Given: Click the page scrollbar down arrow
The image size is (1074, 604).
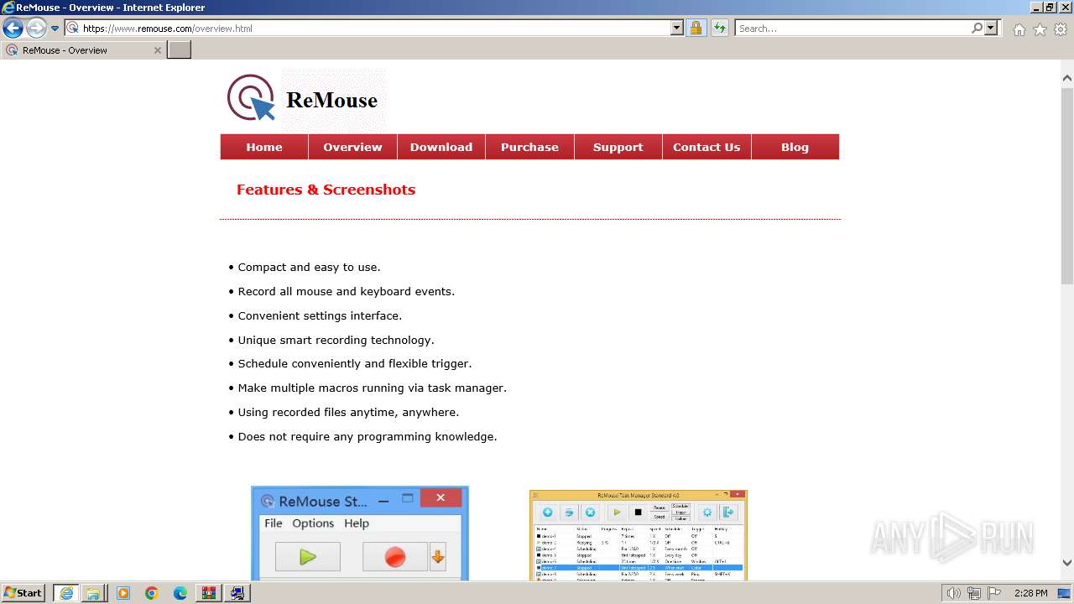Looking at the screenshot, I should pyautogui.click(x=1067, y=564).
